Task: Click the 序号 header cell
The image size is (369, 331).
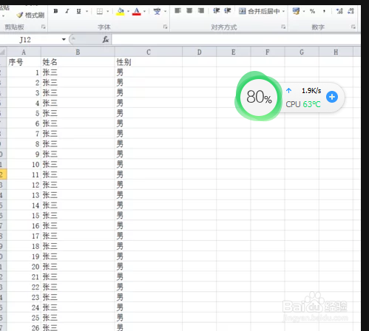Action: (x=24, y=62)
